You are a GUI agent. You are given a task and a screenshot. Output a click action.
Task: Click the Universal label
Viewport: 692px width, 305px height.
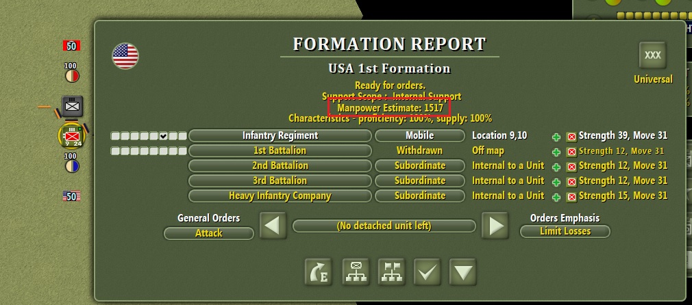coord(653,79)
